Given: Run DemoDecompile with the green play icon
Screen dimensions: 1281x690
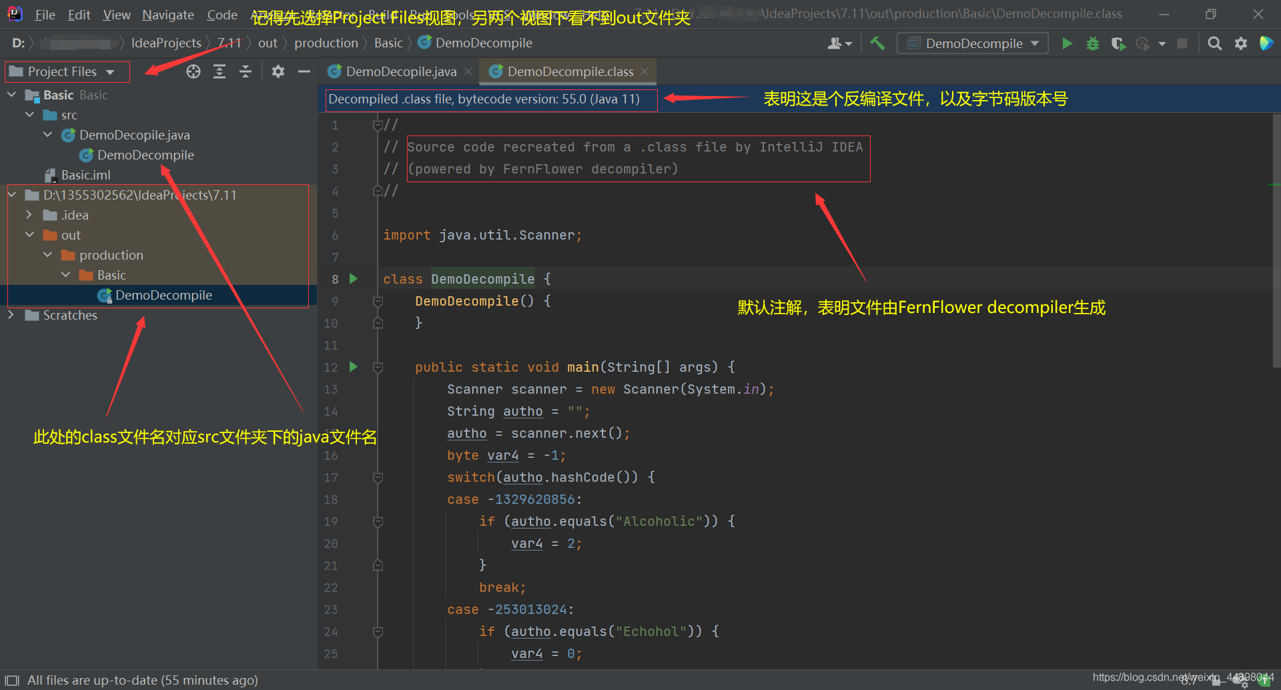Looking at the screenshot, I should [1066, 43].
